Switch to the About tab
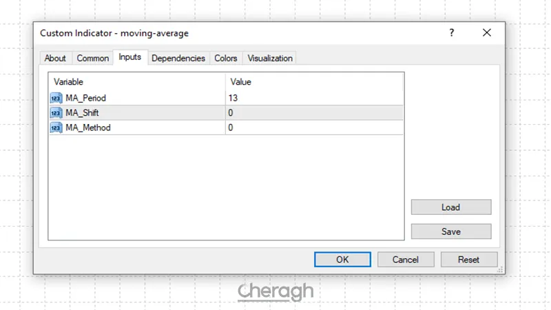 [55, 59]
